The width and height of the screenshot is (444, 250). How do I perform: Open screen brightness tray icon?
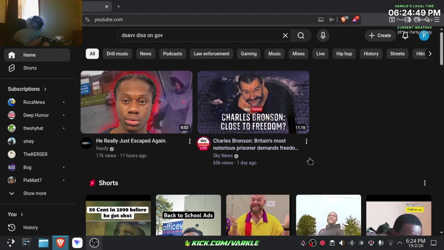(x=361, y=243)
